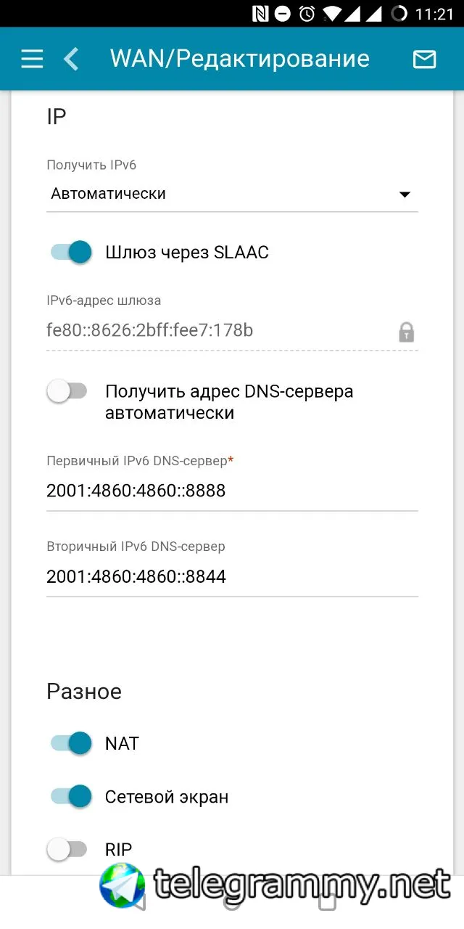Enable automatic DNS-server address toggle
Screen dimensions: 464x929
tap(67, 392)
